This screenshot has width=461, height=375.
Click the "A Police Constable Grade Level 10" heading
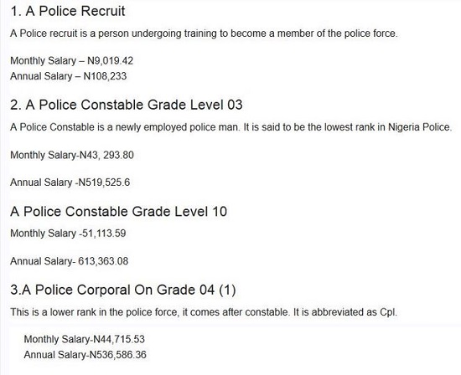[x=118, y=212]
